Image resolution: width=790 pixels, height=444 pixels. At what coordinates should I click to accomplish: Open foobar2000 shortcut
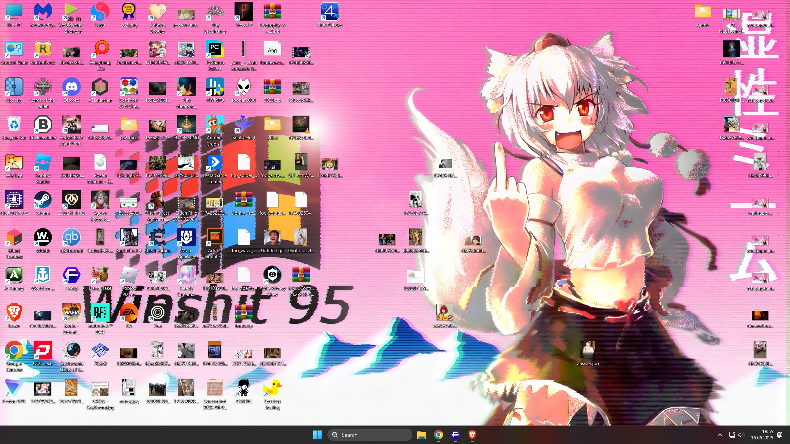coord(244,91)
